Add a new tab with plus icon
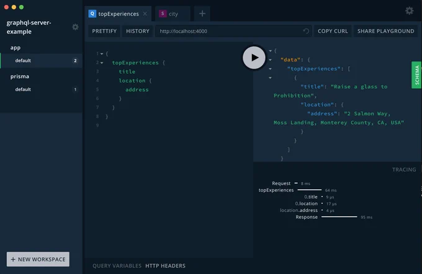The image size is (422, 274). tap(202, 14)
